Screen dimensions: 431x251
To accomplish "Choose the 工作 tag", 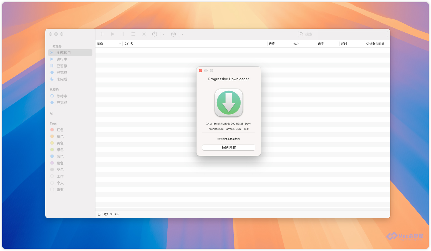I will [x=70, y=176].
